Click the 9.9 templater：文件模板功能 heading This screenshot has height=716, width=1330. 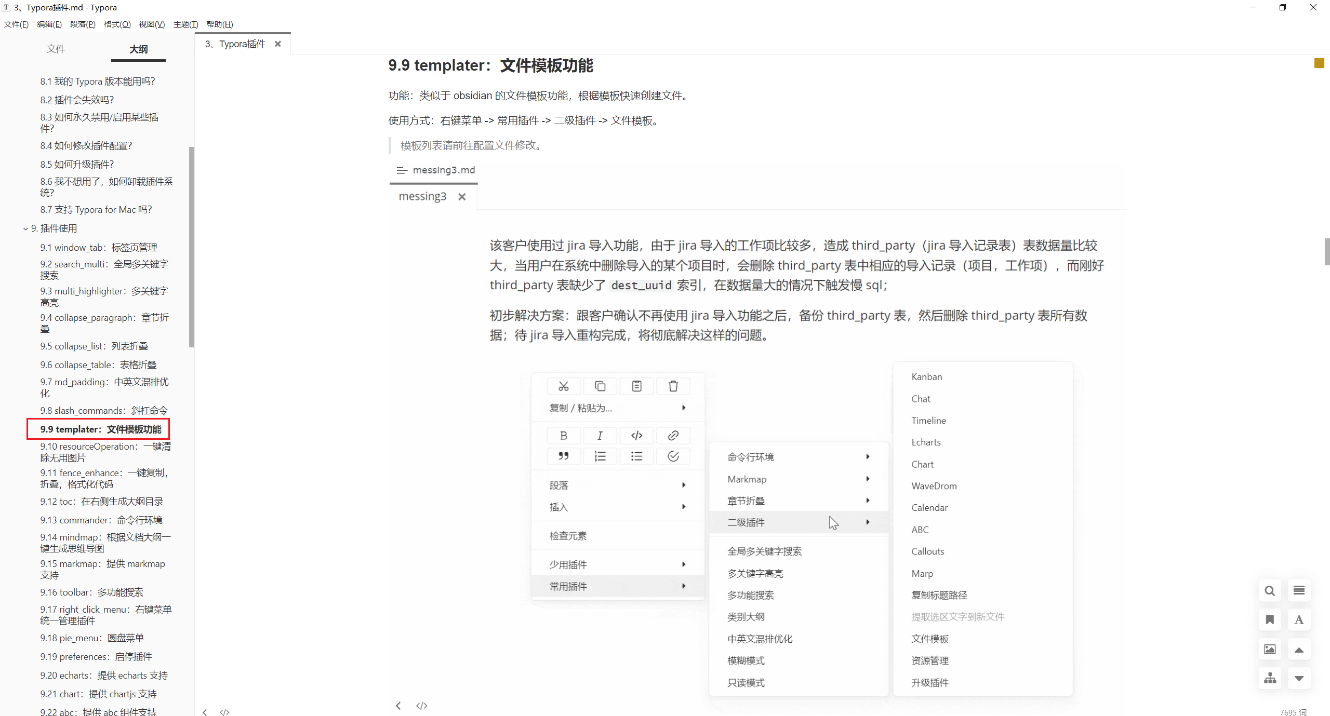[x=491, y=65]
